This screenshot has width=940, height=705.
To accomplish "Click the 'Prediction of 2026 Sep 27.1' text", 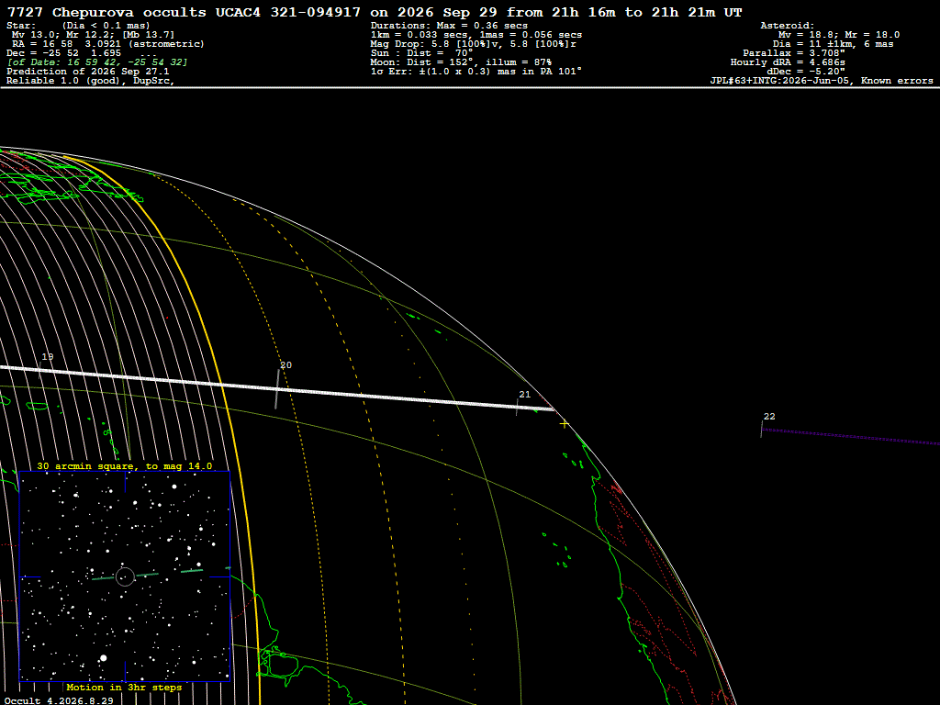I will point(88,72).
